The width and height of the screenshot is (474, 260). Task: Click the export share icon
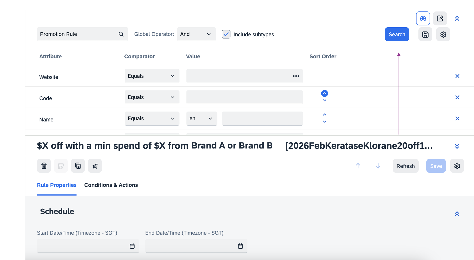click(x=440, y=18)
